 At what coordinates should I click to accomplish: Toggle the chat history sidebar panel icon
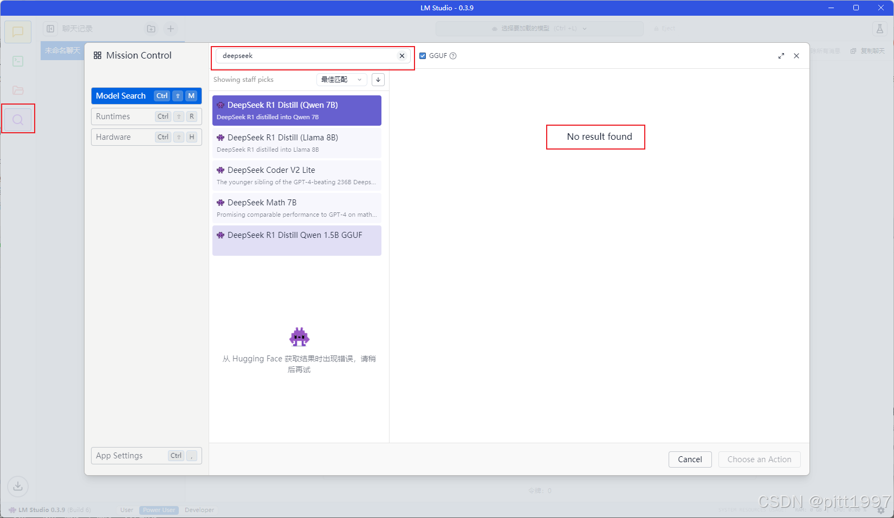click(50, 29)
